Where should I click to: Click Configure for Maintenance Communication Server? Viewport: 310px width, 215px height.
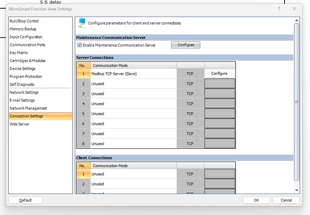(186, 45)
